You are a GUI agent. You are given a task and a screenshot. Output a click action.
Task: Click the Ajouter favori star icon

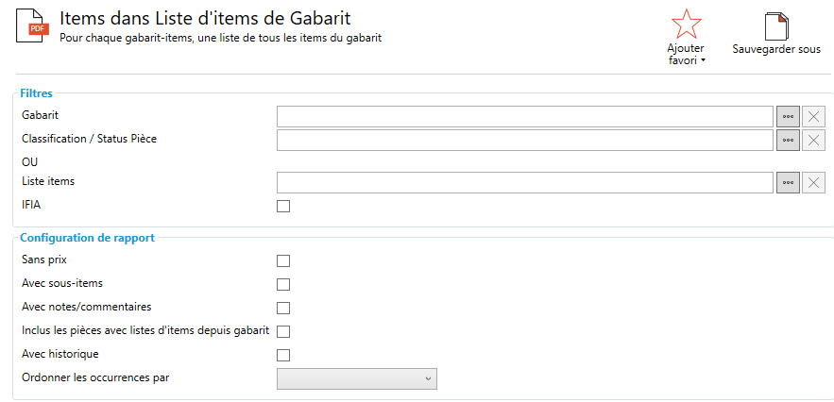tap(685, 25)
